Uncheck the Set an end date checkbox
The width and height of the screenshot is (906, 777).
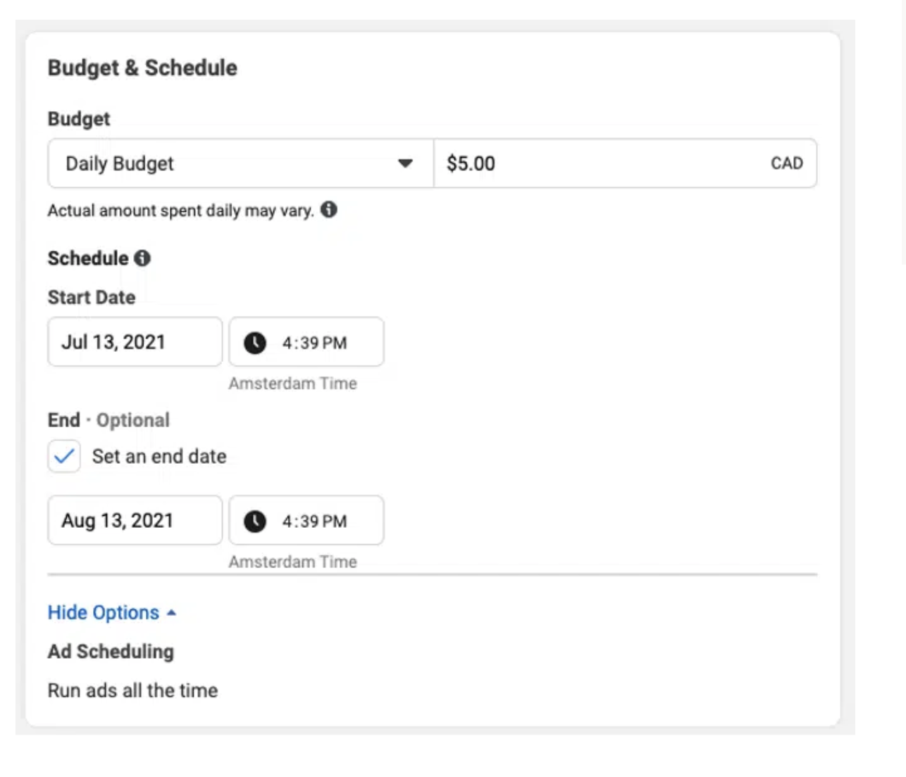(x=64, y=456)
